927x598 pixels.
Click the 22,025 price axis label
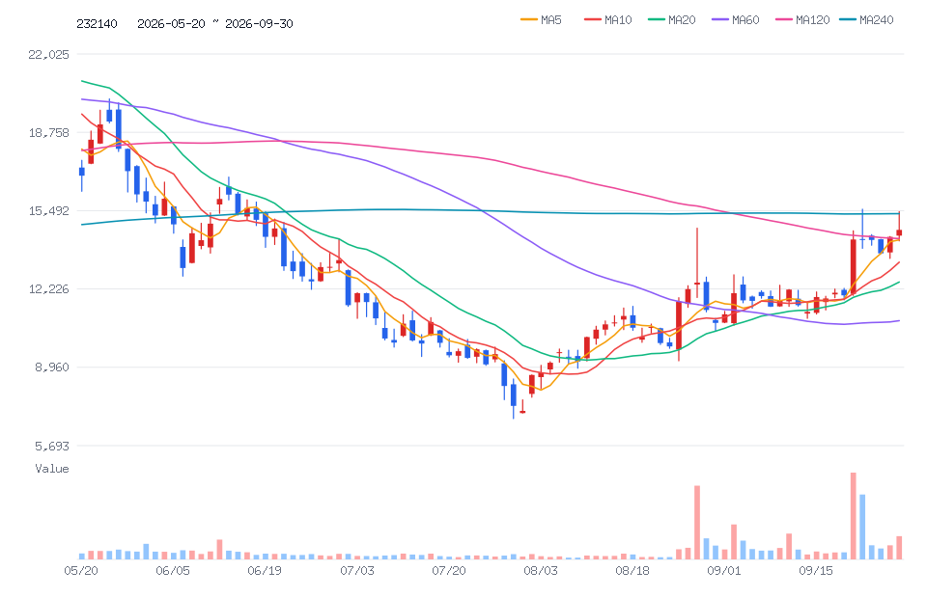point(48,54)
